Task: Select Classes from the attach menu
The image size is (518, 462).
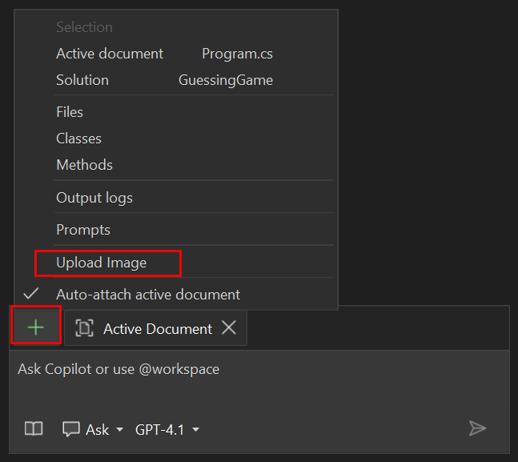Action: (x=78, y=139)
